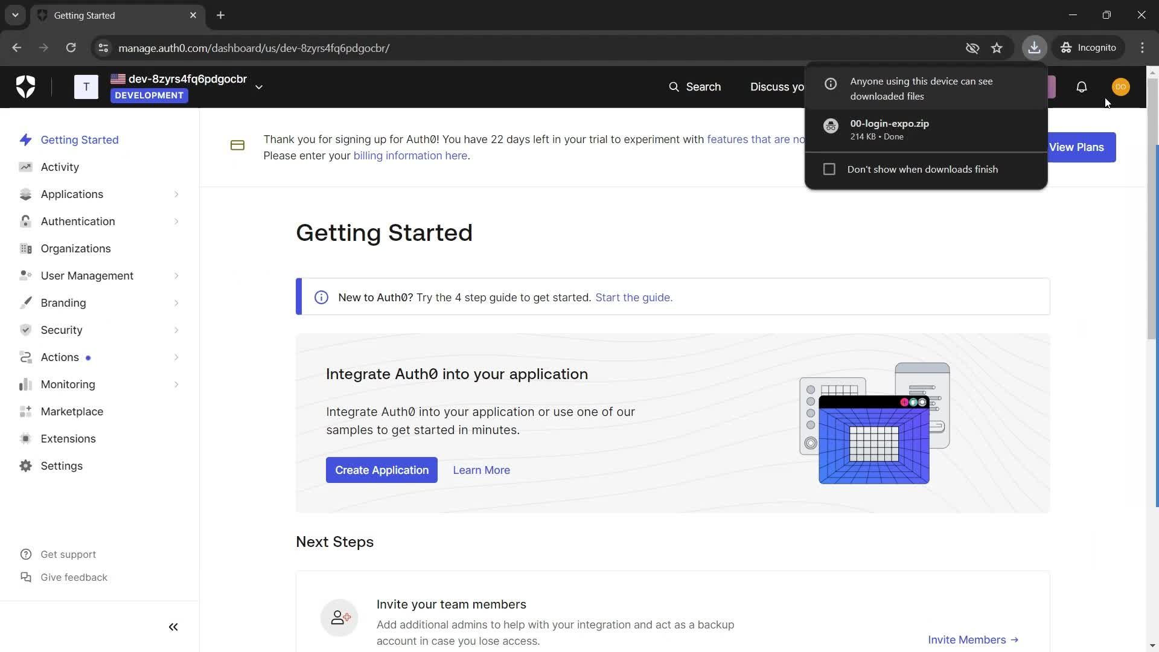
Task: Expand the Applications submenu chevron
Action: click(176, 194)
